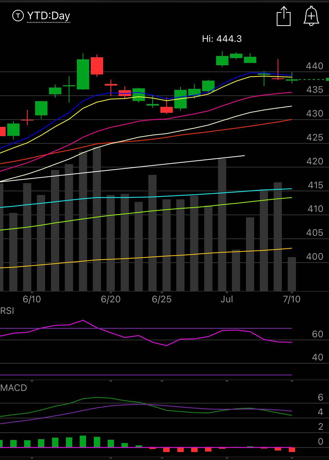Tap the circled T icon beside YTD:Day

pyautogui.click(x=18, y=16)
